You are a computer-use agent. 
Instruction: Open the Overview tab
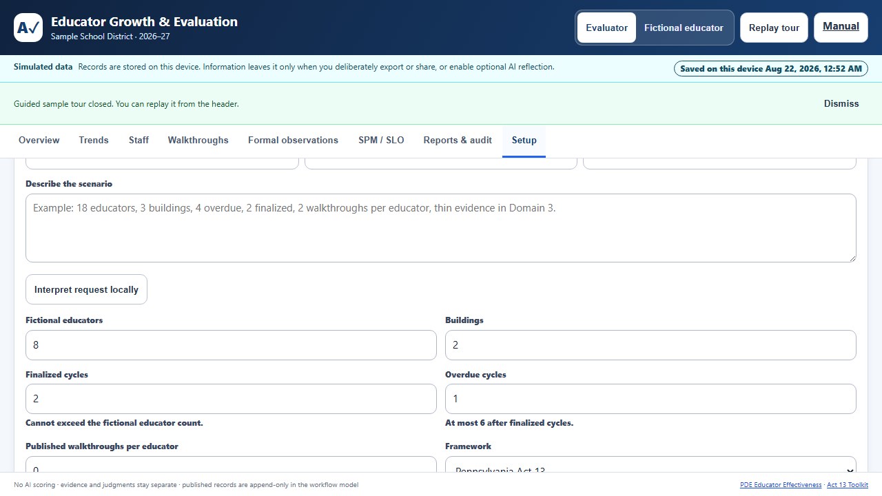[x=39, y=140]
